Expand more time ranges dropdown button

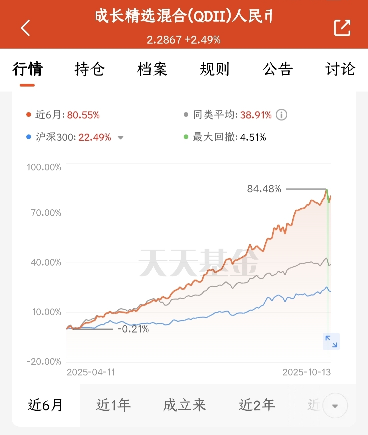point(335,406)
